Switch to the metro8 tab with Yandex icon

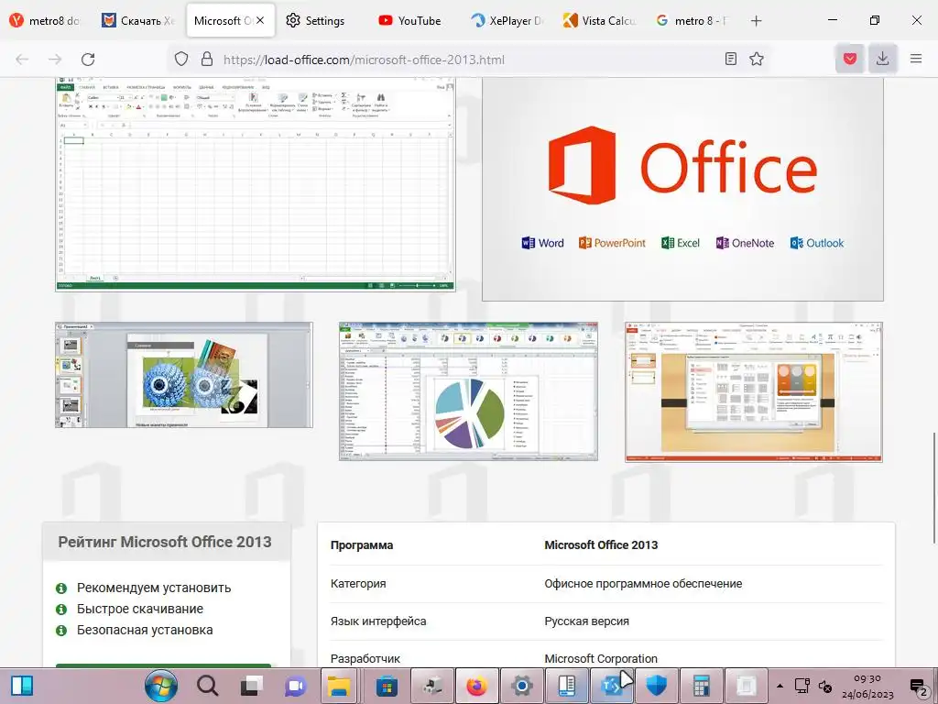[46, 20]
